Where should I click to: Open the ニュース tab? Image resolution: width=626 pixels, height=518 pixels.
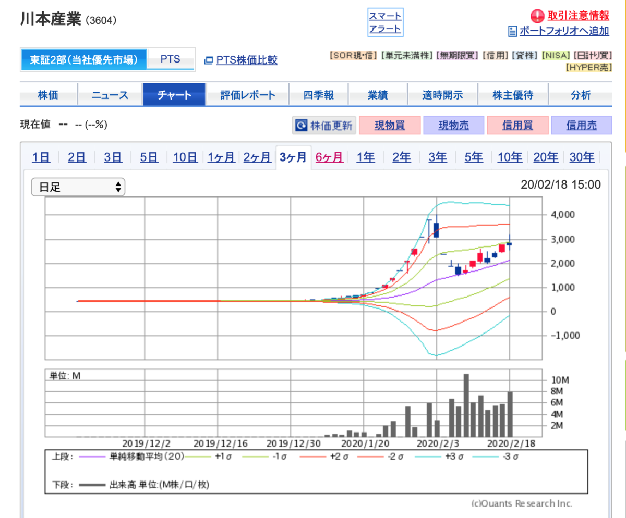[x=110, y=95]
